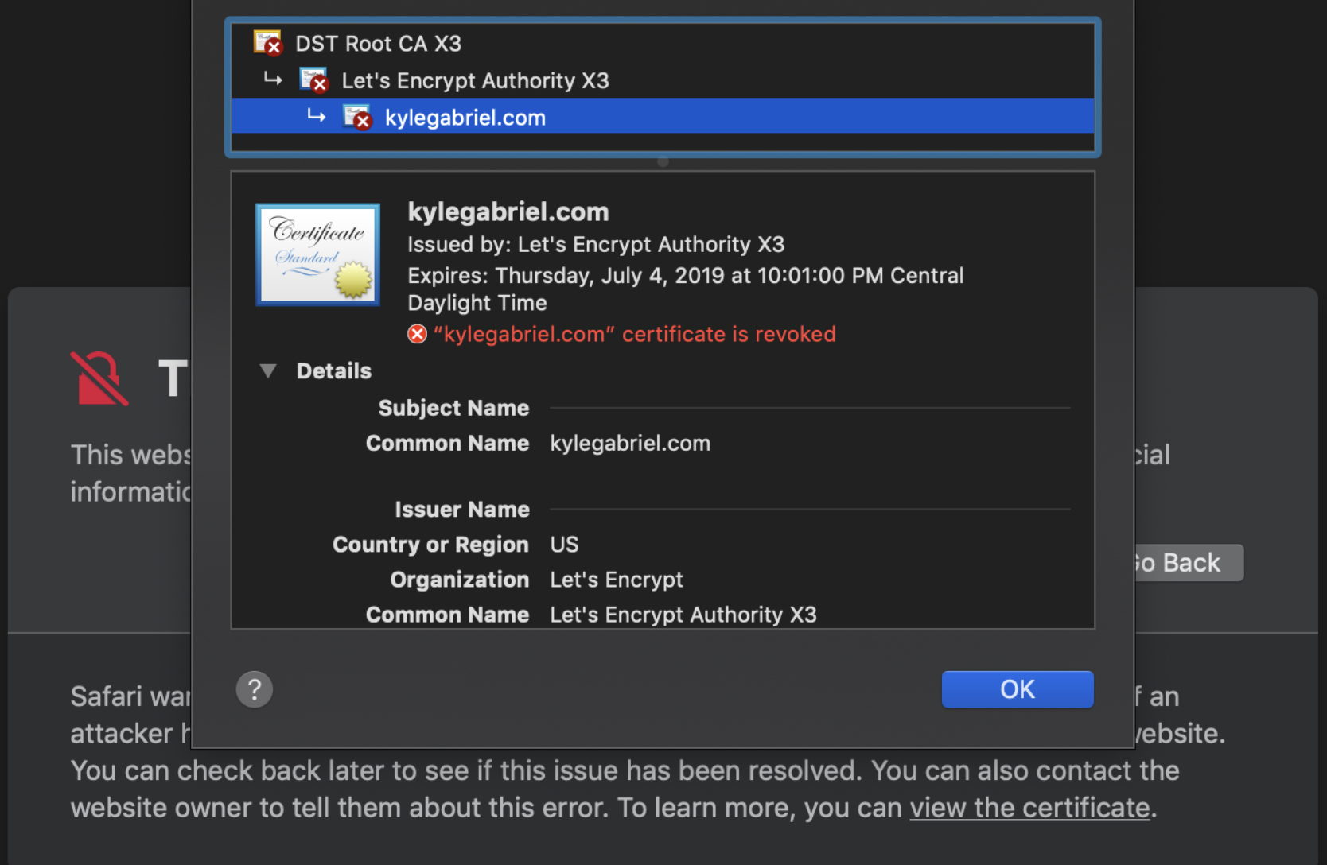Screen dimensions: 1327x865
Task: Click the large Certificate Standard badge image
Action: (x=317, y=254)
